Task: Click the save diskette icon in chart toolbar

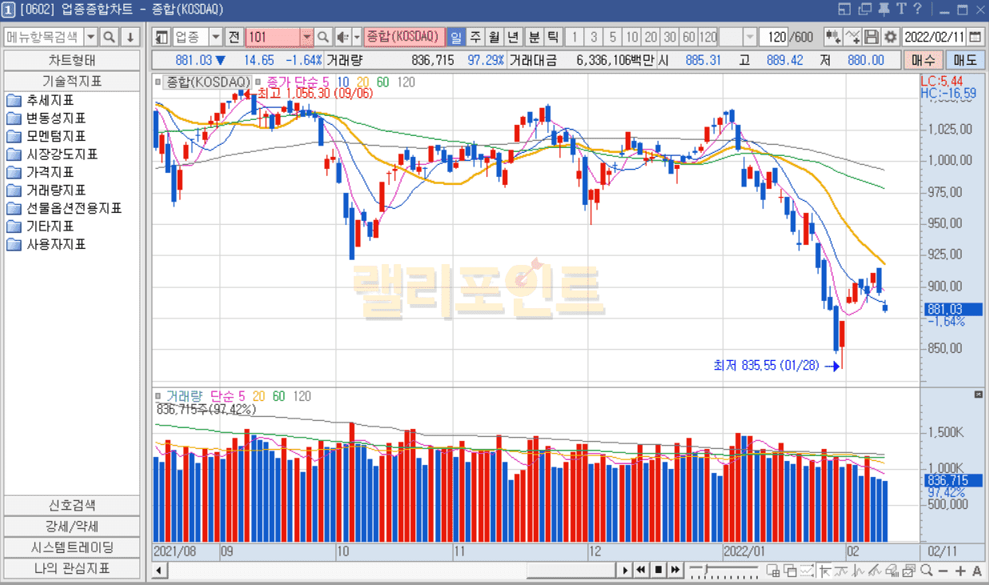Action: coord(871,38)
